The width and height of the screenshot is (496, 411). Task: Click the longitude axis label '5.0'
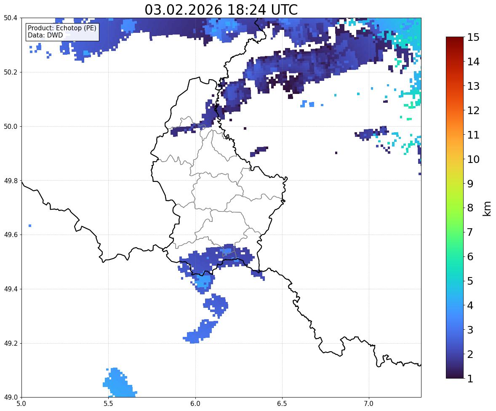click(x=21, y=404)
